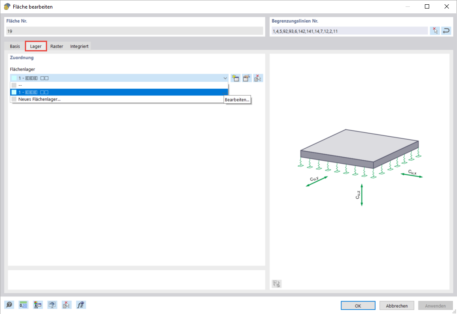
Task: Click the rendering view icon in bottom toolbar
Action: point(52,305)
